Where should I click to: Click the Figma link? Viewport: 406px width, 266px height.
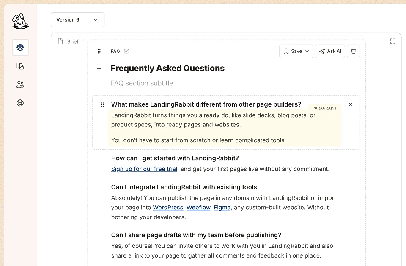222,207
